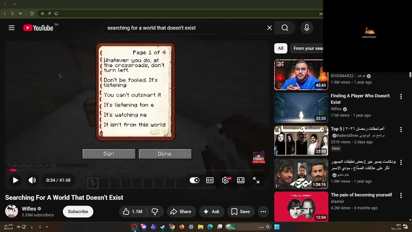Viewport: 412px width, 232px height.
Task: Open menu for The pain of becoming yourself
Action: coord(401,196)
